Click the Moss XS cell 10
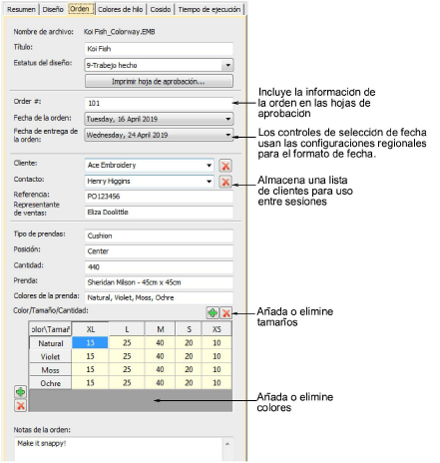This screenshot has height=463, width=440. click(x=217, y=369)
